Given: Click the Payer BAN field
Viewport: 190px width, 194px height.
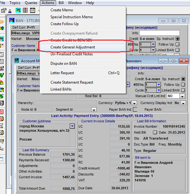Looking at the screenshot, I should (x=174, y=109).
